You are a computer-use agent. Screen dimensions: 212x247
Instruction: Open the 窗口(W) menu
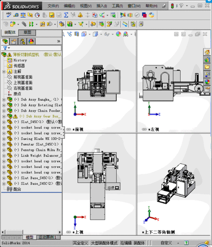(x=134, y=6)
